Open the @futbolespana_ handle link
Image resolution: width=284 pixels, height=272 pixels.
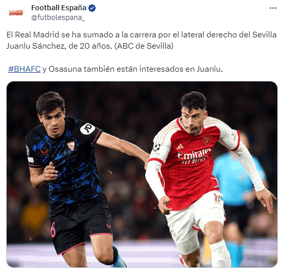click(58, 17)
